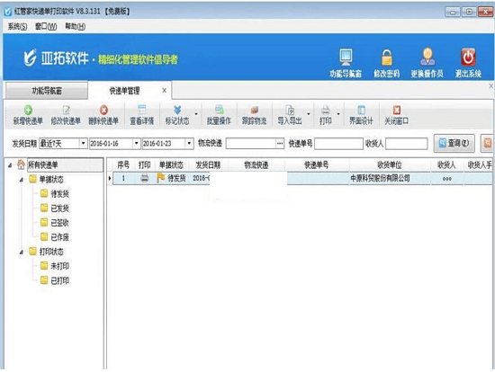This screenshot has height=372, width=495.
Task: Switch to the 功能导航窗 tab
Action: tap(47, 91)
